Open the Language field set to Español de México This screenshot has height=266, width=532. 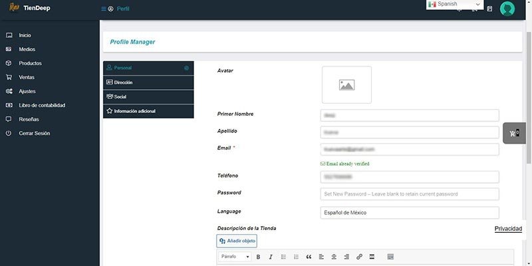(x=409, y=213)
